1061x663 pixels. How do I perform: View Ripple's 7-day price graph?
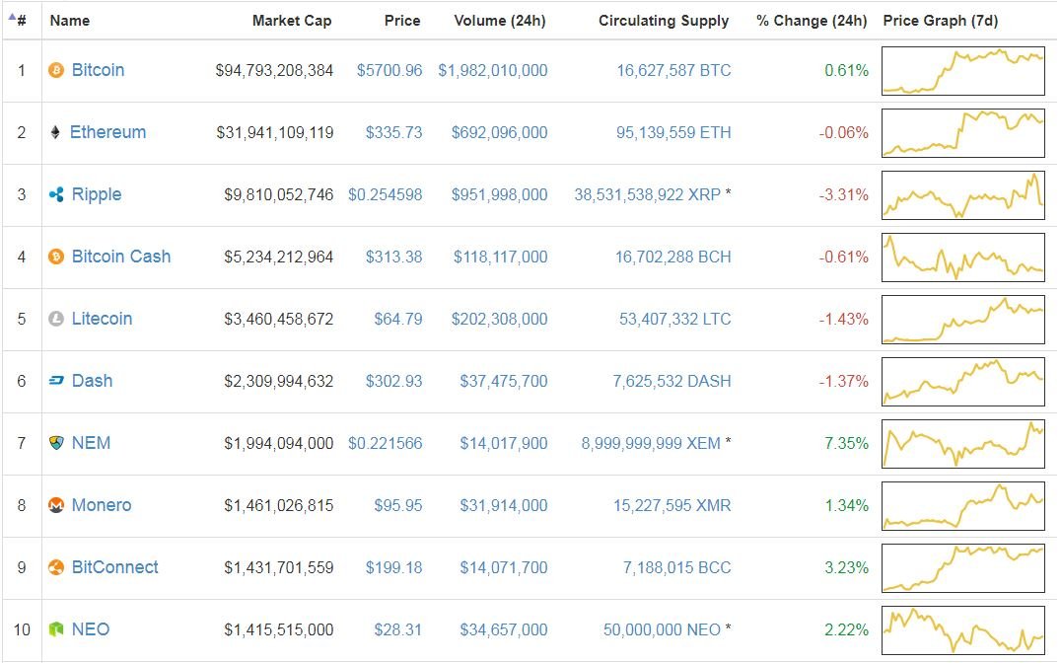coord(962,195)
